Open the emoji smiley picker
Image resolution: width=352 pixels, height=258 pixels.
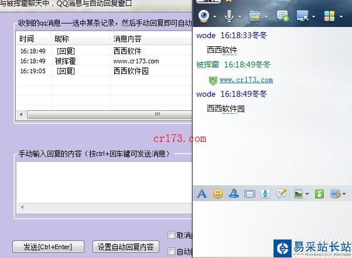coord(218,193)
